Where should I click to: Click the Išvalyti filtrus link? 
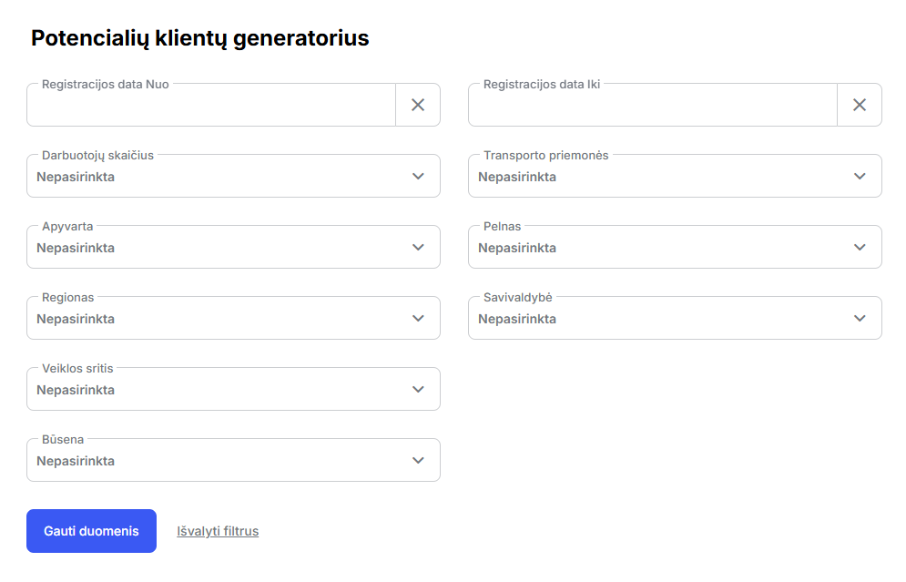(x=218, y=531)
